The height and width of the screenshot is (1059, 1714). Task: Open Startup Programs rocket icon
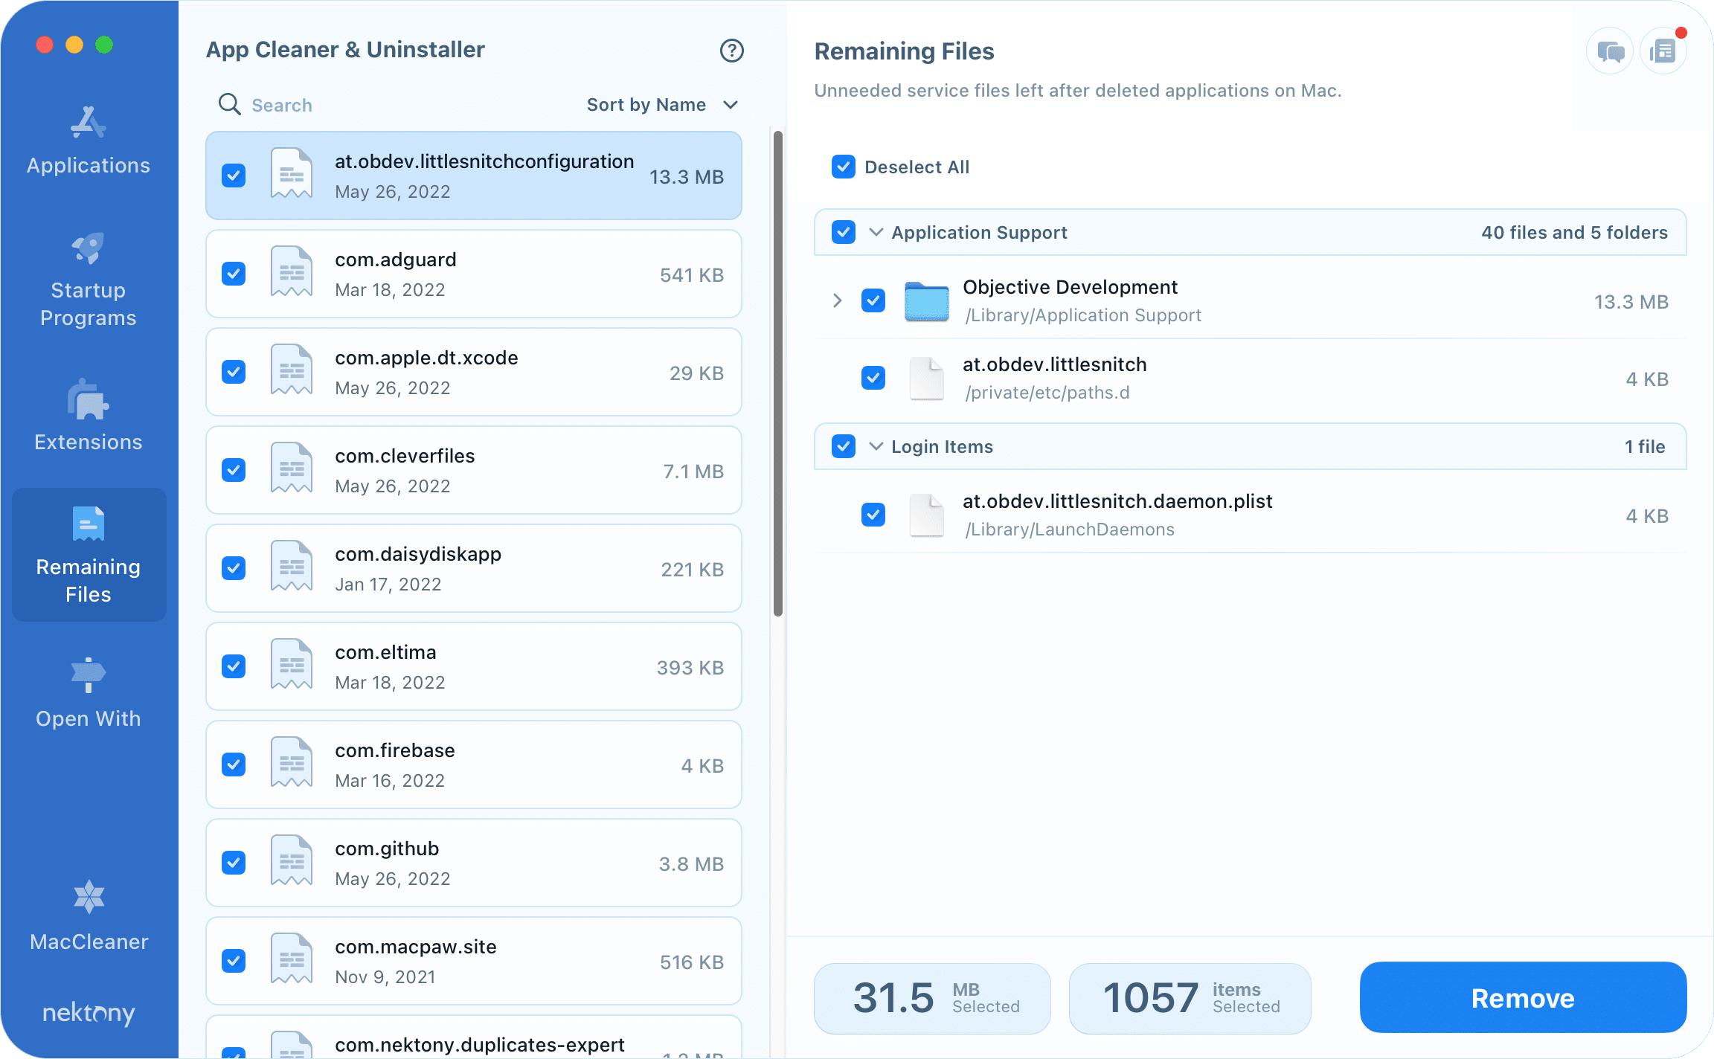pos(88,248)
